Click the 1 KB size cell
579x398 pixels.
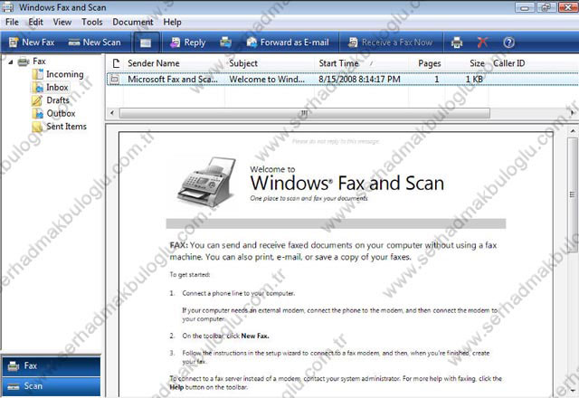click(x=474, y=79)
